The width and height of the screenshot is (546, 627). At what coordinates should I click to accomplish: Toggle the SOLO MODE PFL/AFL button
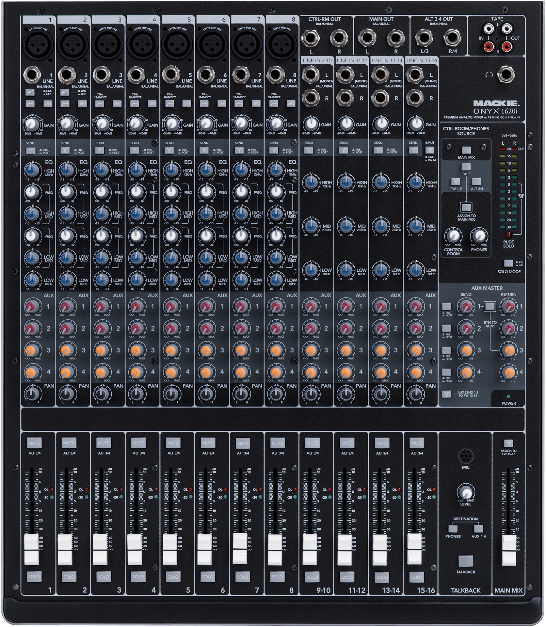pyautogui.click(x=508, y=263)
